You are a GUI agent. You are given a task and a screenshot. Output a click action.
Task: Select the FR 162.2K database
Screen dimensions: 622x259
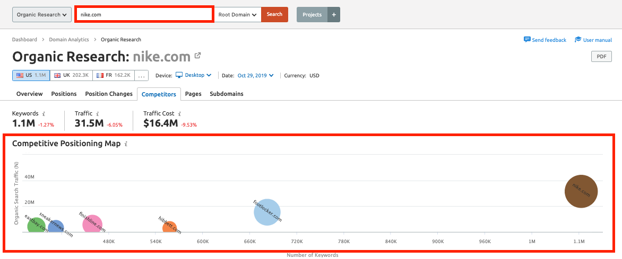114,75
